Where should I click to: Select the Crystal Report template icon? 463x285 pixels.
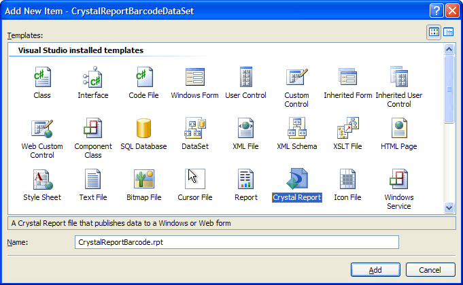coord(297,179)
